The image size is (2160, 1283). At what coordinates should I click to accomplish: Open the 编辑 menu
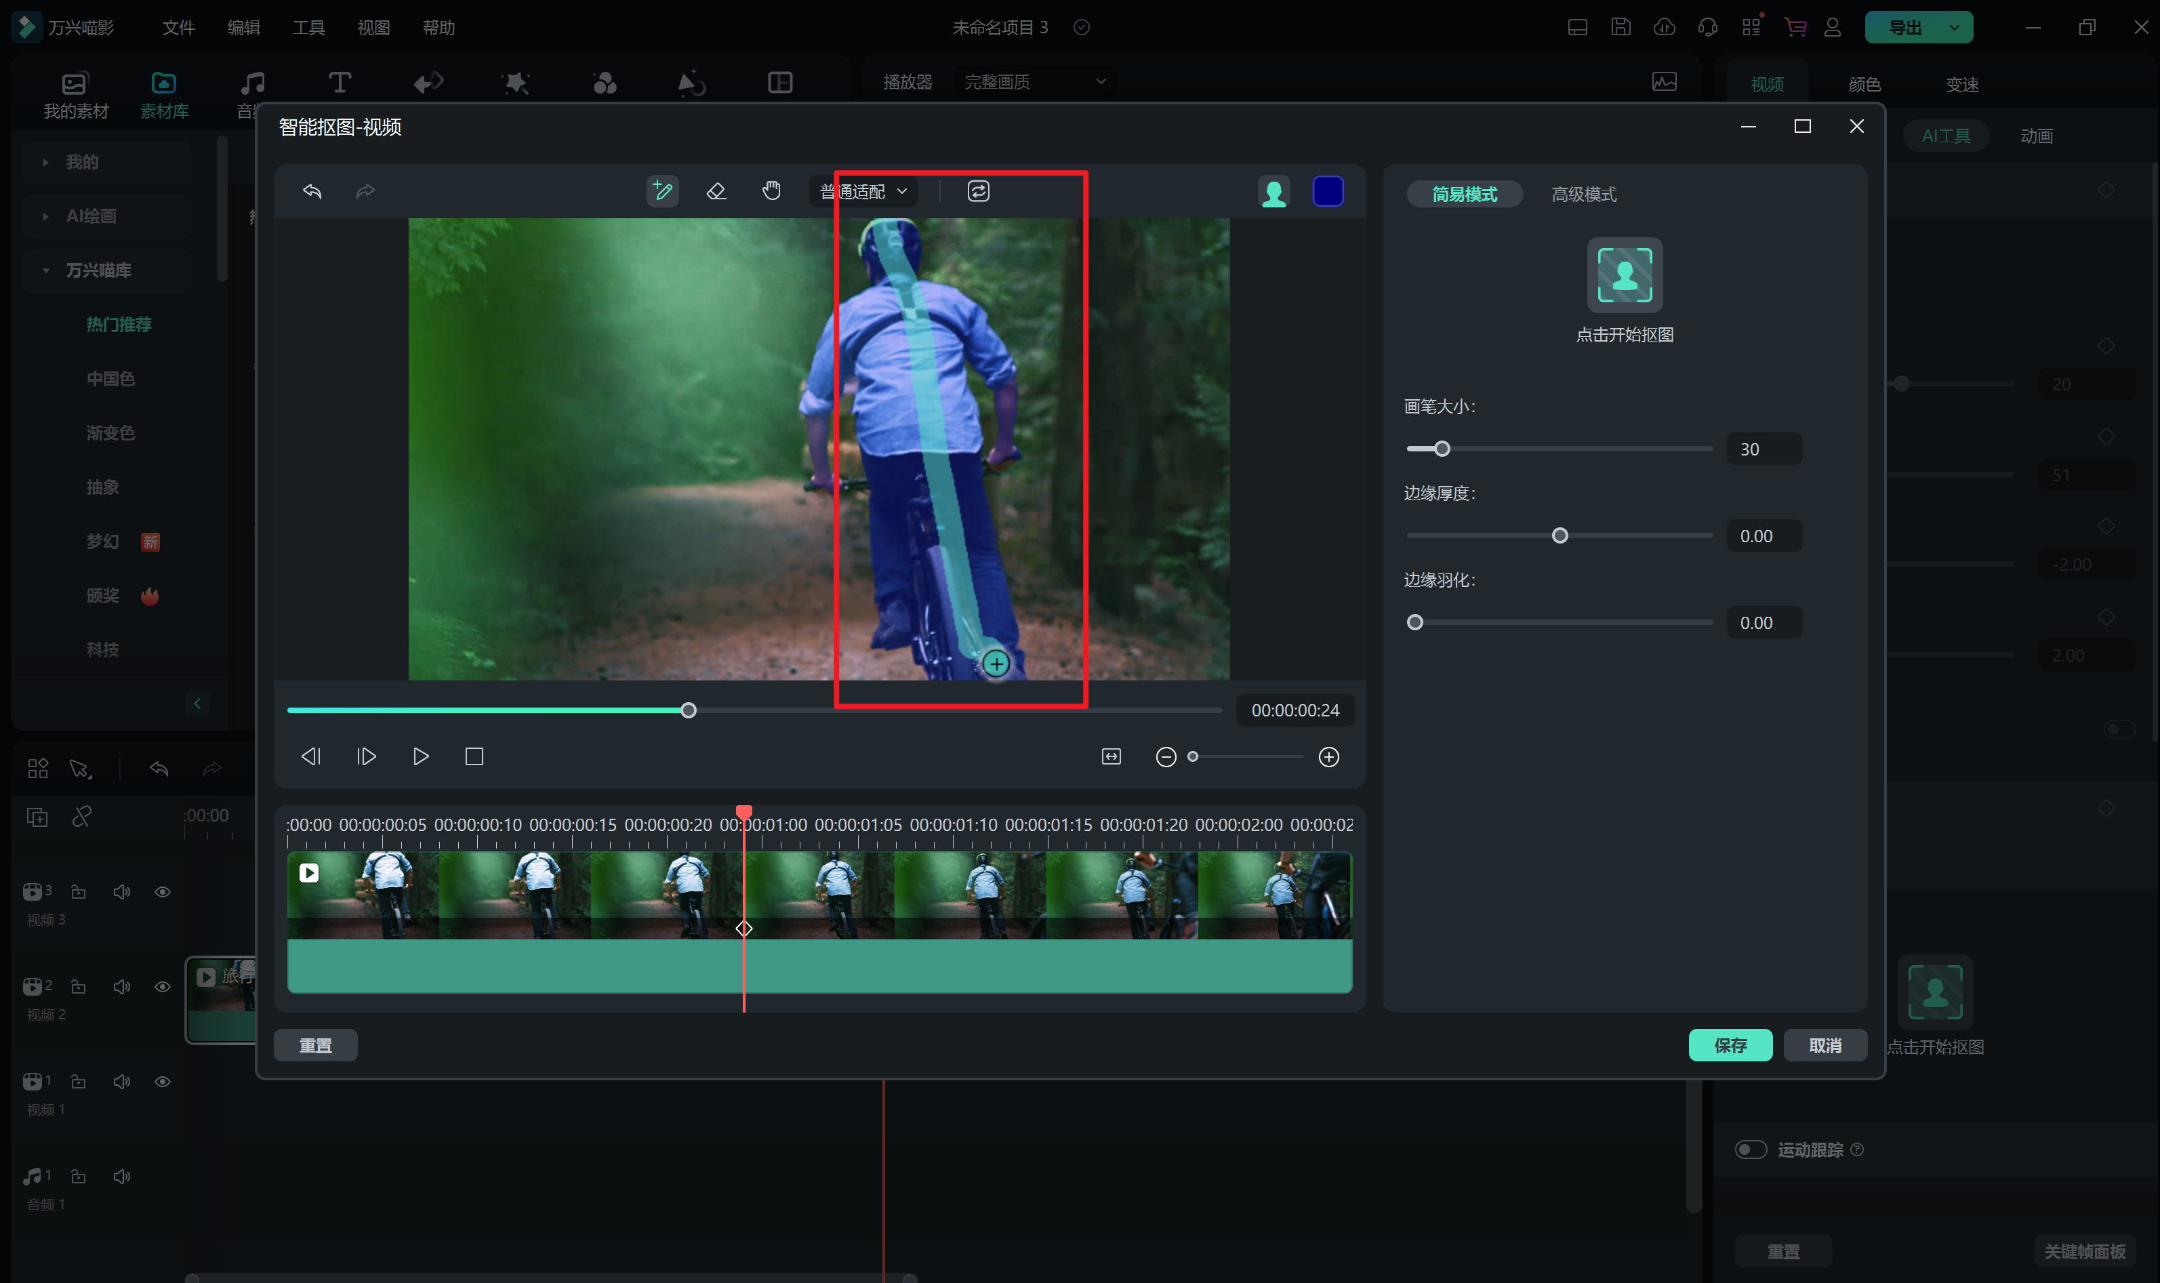point(243,28)
